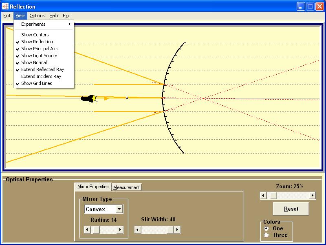Decrease Zoom with left arrow
The image size is (326, 245).
click(x=263, y=196)
